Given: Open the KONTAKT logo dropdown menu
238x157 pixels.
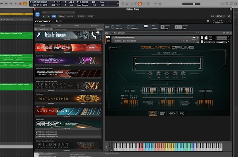Looking at the screenshot, I should pyautogui.click(x=44, y=21).
